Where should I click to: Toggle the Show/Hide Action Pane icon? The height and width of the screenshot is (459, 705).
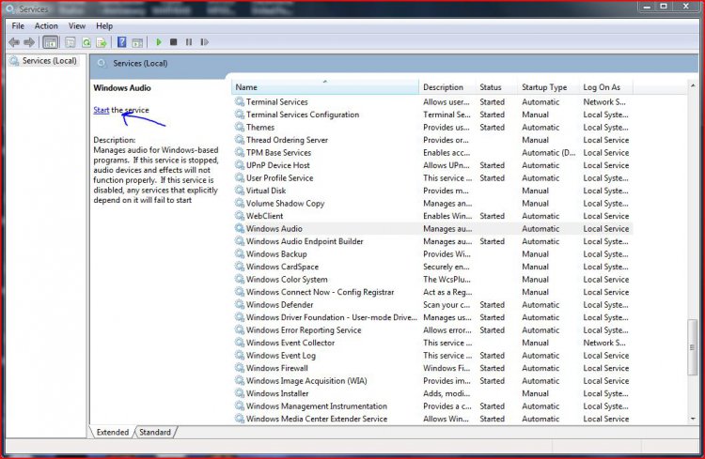click(x=137, y=42)
